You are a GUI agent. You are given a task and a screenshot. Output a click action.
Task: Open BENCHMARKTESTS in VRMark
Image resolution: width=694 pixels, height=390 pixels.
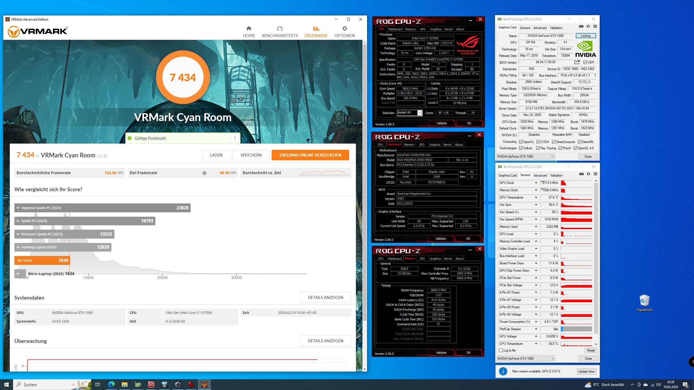click(279, 32)
